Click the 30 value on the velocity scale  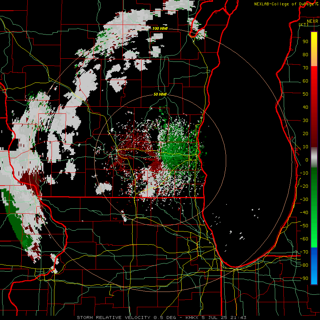tap(305, 121)
